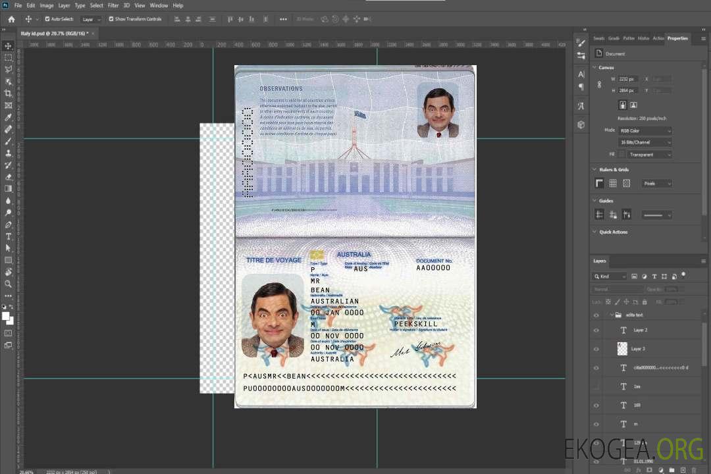Toggle the grid display in Rulers & Grids
711x474 pixels.
(x=613, y=183)
